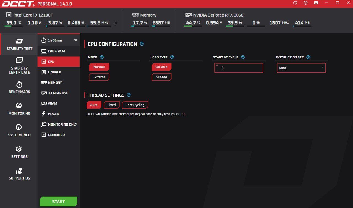Click the memory 2887 MB reading
The height and width of the screenshot is (208, 353).
coord(161,23)
